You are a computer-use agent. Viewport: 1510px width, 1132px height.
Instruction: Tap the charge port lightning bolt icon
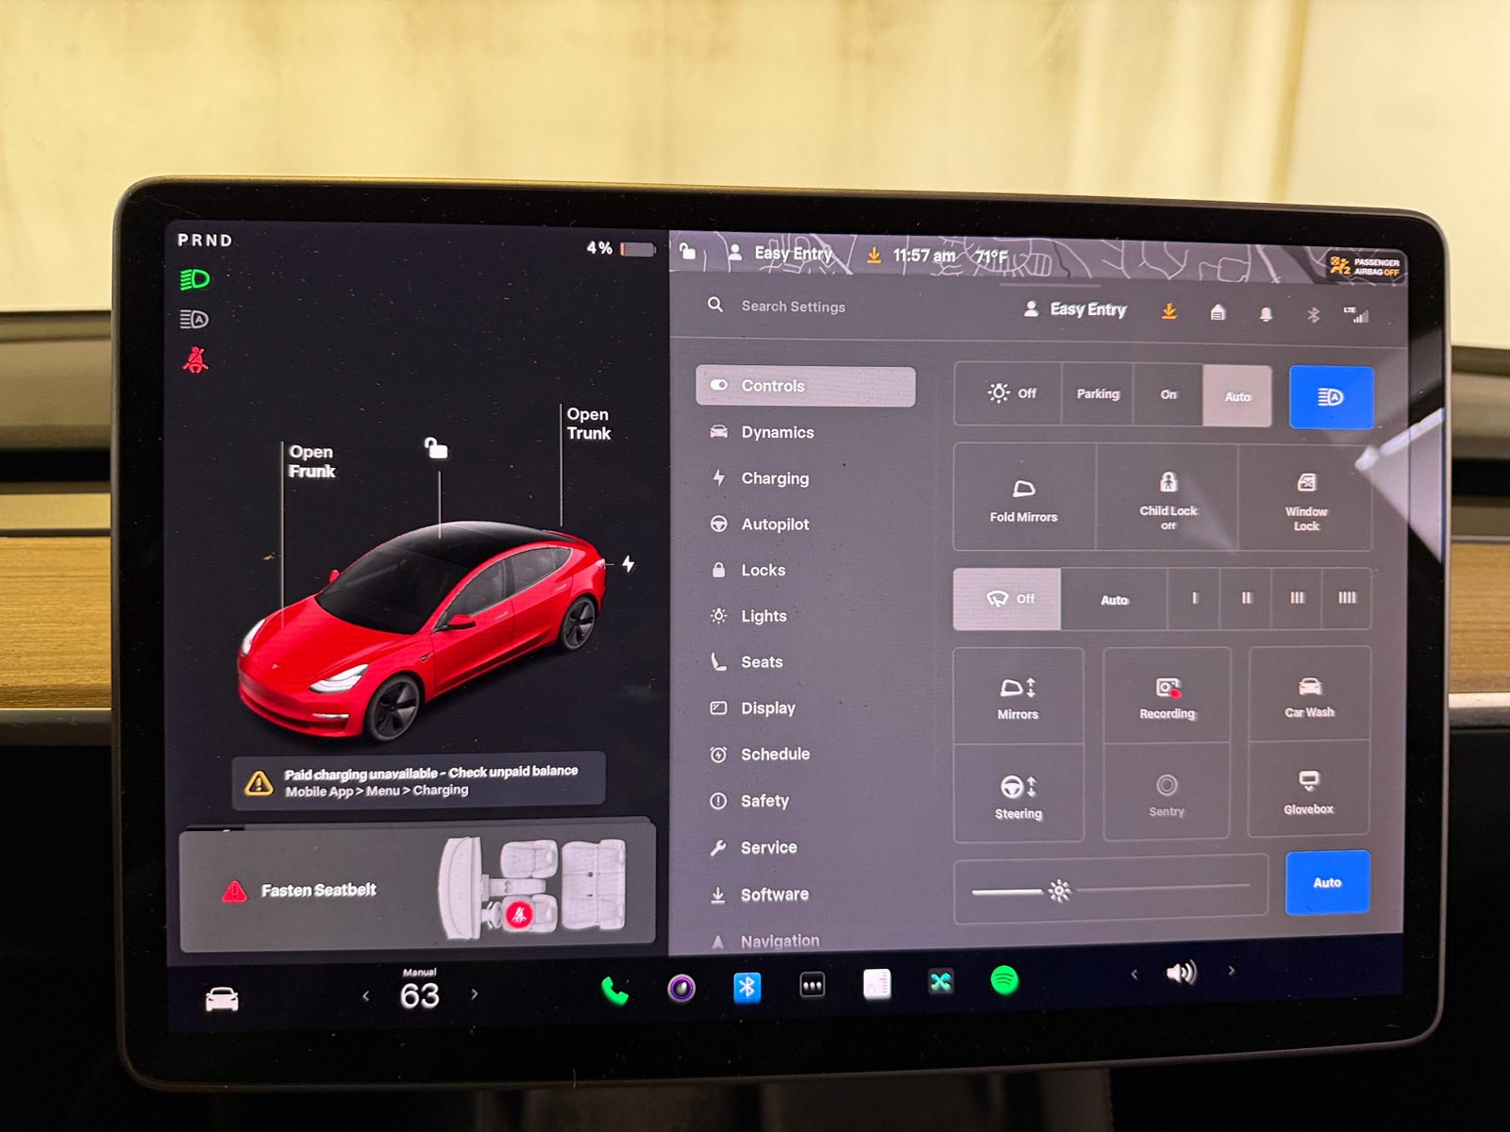(x=628, y=564)
